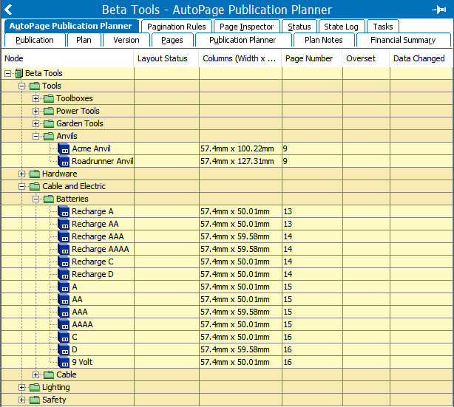Viewport: 454px width, 407px height.
Task: Click the back arrow in title bar
Action: pyautogui.click(x=9, y=10)
